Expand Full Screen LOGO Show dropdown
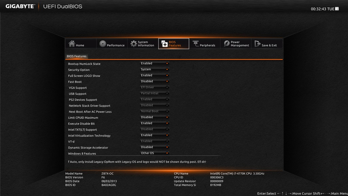This screenshot has height=196, width=348. pos(155,75)
